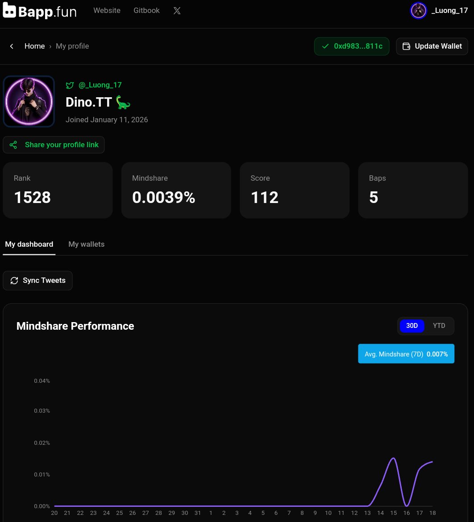
Task: Click the Twitter bird icon beside handle
Action: pos(70,85)
